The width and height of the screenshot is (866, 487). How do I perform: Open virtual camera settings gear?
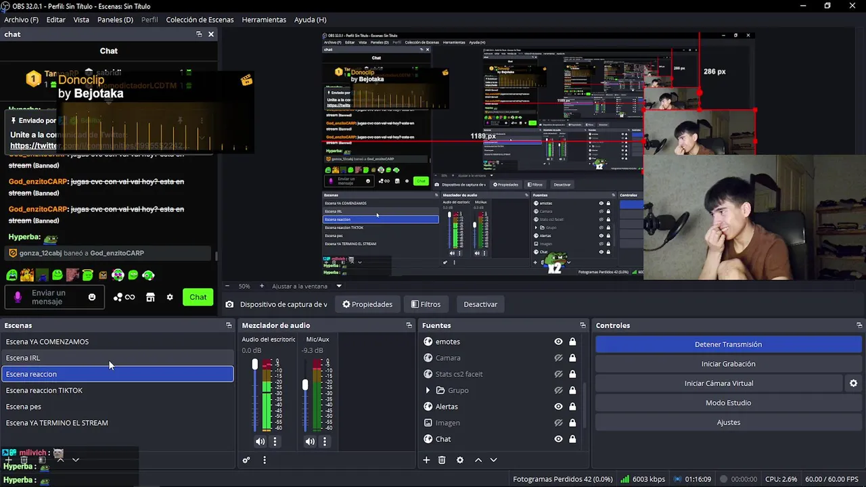tap(853, 384)
